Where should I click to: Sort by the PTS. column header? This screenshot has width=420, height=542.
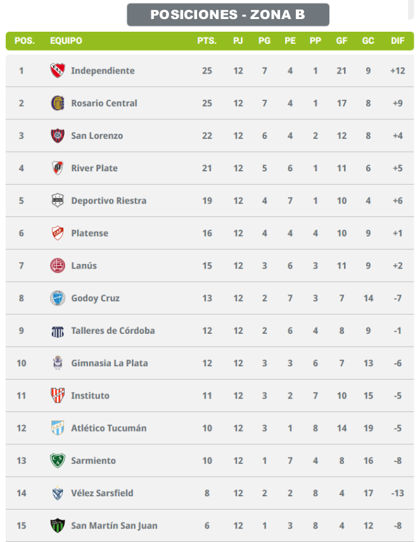coord(207,41)
